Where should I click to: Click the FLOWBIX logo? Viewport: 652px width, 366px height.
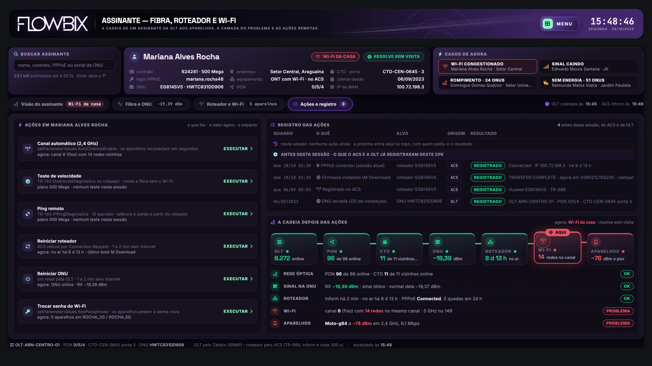pos(52,24)
